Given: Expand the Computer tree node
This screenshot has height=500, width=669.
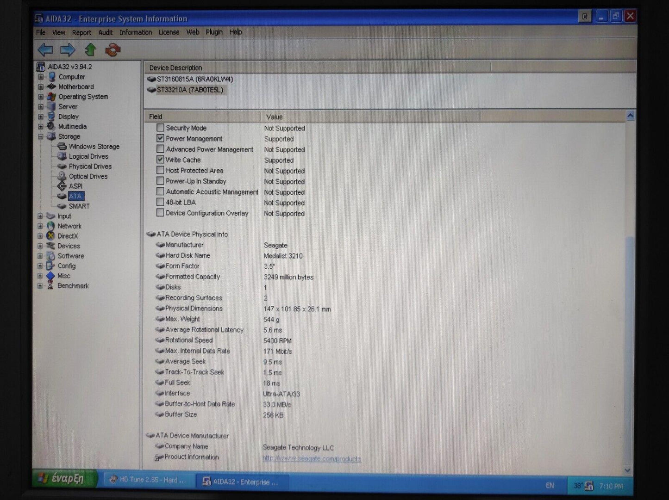Looking at the screenshot, I should (41, 77).
